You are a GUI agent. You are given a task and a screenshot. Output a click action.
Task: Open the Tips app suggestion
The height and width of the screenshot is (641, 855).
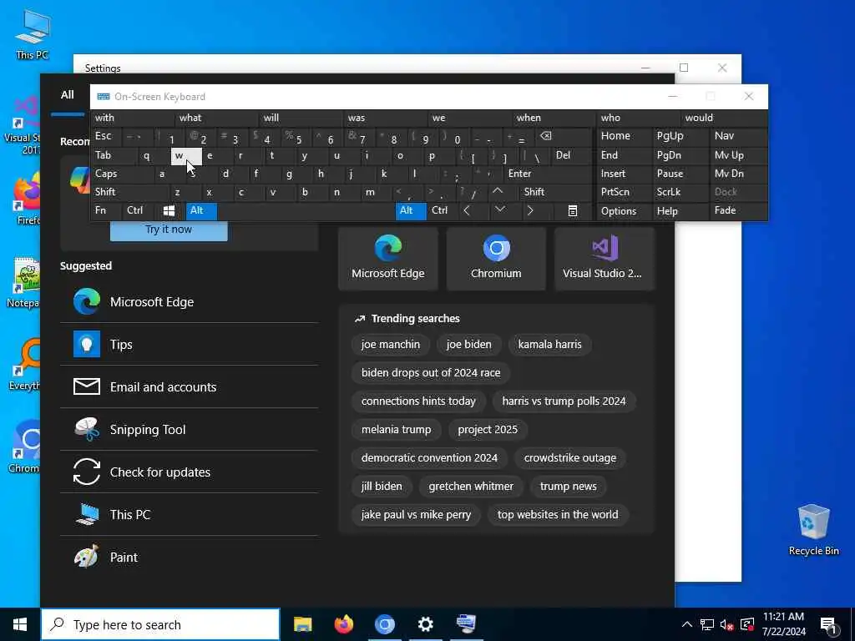tap(190, 345)
